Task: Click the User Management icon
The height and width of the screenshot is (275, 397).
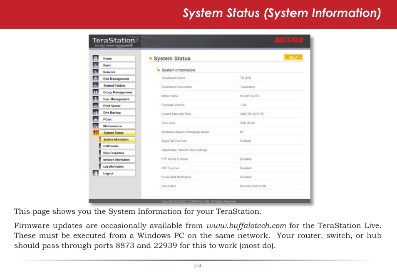Action: [95, 99]
